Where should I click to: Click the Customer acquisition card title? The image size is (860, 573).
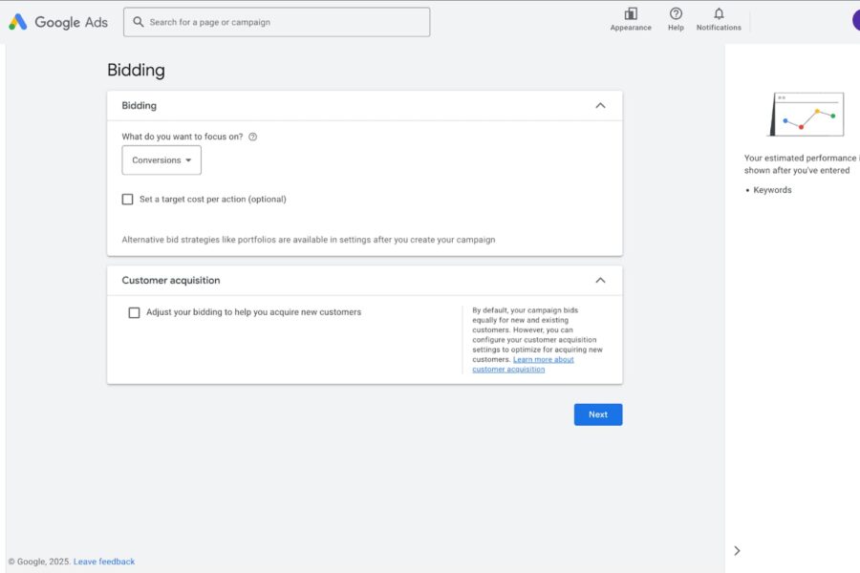click(171, 281)
